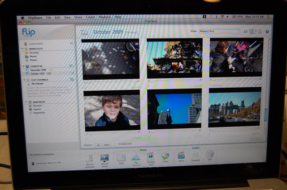Image resolution: width=287 pixels, height=190 pixels.
Task: Click the select All button
Action: [98, 144]
